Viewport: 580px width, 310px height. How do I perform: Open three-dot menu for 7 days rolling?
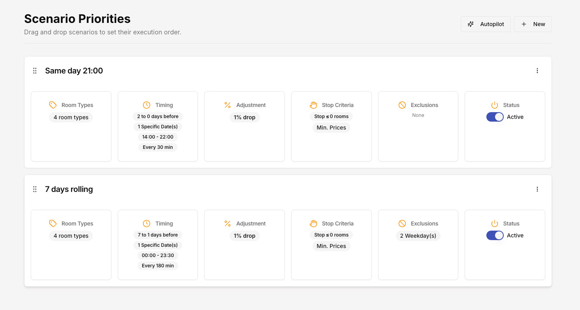pos(537,189)
